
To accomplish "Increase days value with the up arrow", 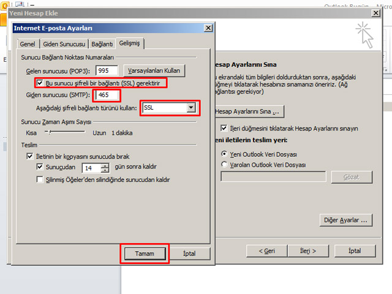I will pos(105,165).
